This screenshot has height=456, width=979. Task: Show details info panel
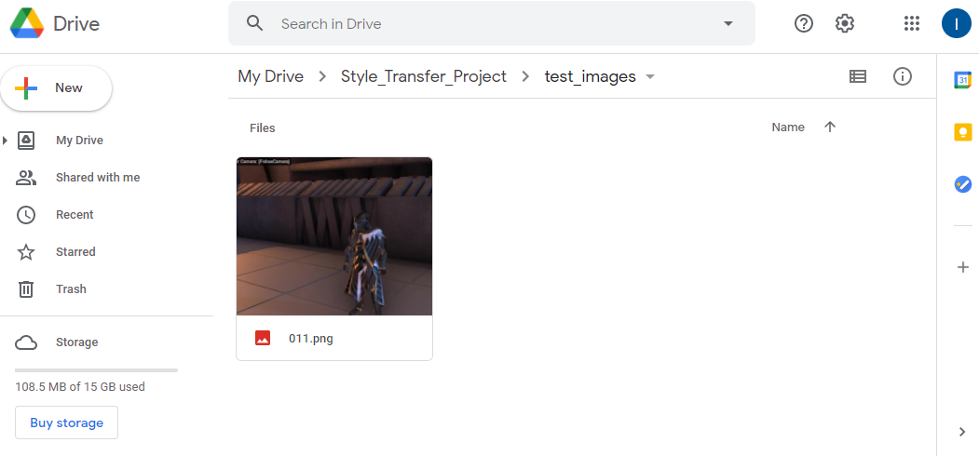pos(903,76)
